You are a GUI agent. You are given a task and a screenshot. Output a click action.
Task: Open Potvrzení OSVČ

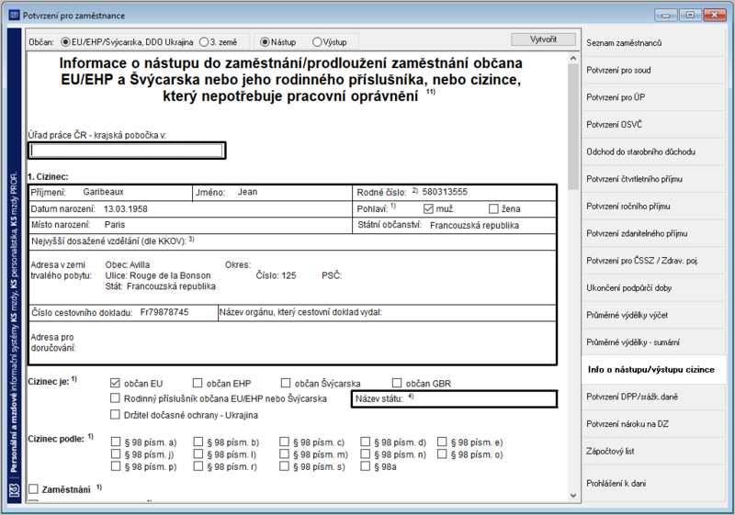tap(653, 125)
